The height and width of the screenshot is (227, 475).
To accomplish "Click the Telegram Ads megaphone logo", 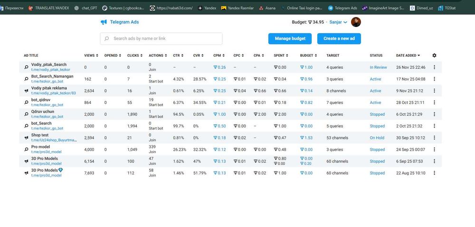I will (x=104, y=22).
